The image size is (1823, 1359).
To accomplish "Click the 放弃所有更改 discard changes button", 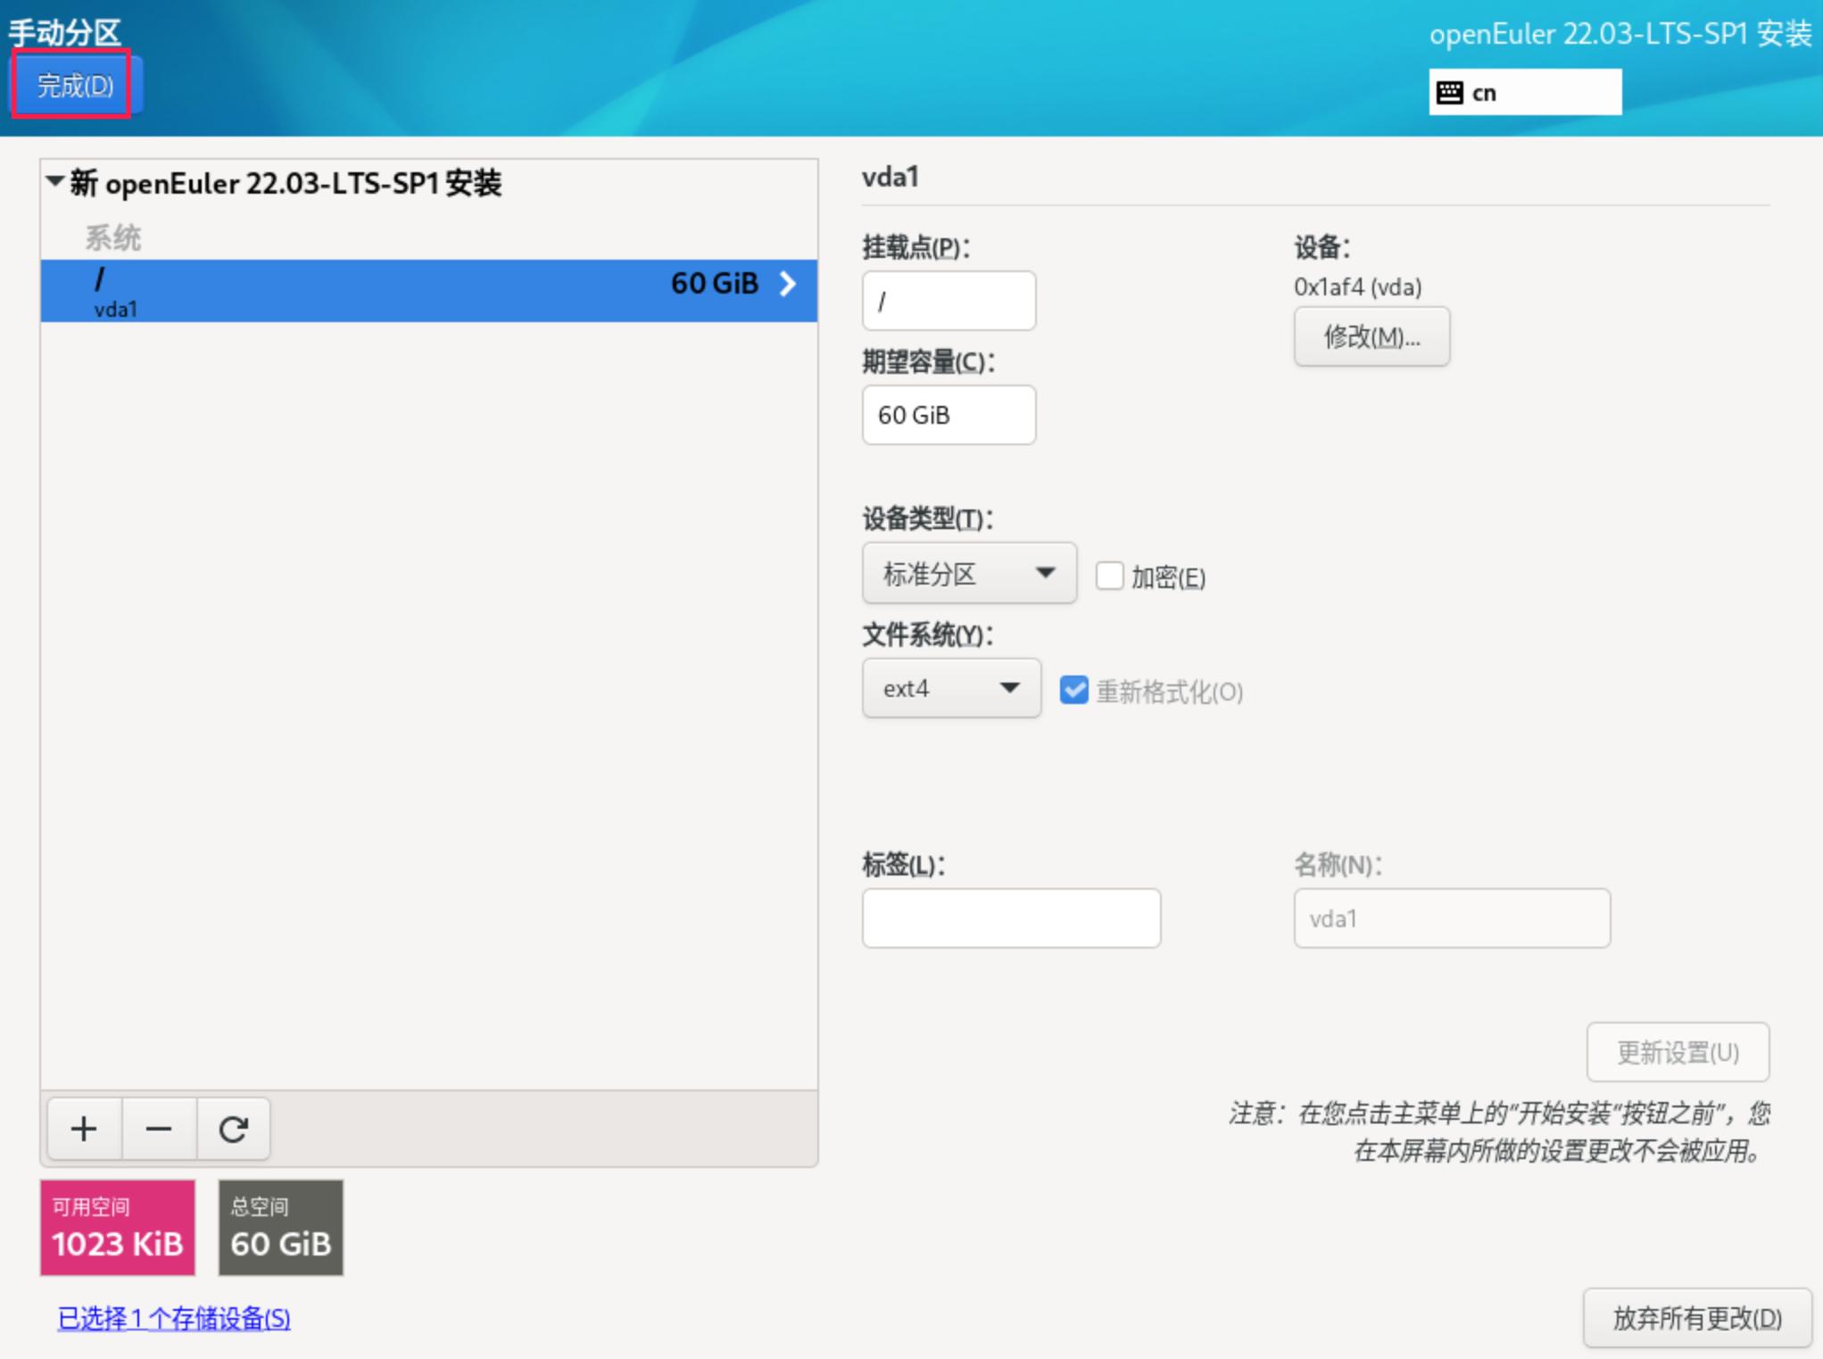I will point(1695,1317).
